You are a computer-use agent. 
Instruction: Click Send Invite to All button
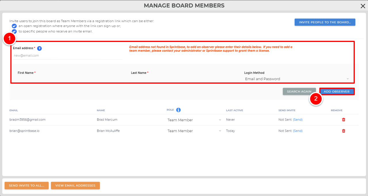(26, 186)
